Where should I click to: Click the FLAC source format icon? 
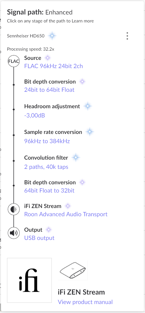pos(14,61)
